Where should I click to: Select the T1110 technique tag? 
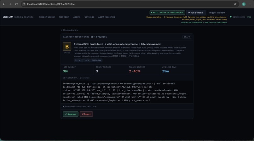click(x=78, y=60)
